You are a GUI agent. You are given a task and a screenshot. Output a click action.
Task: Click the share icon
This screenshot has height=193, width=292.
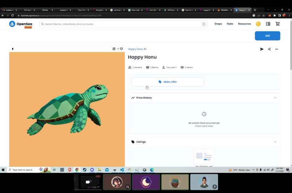point(269,49)
